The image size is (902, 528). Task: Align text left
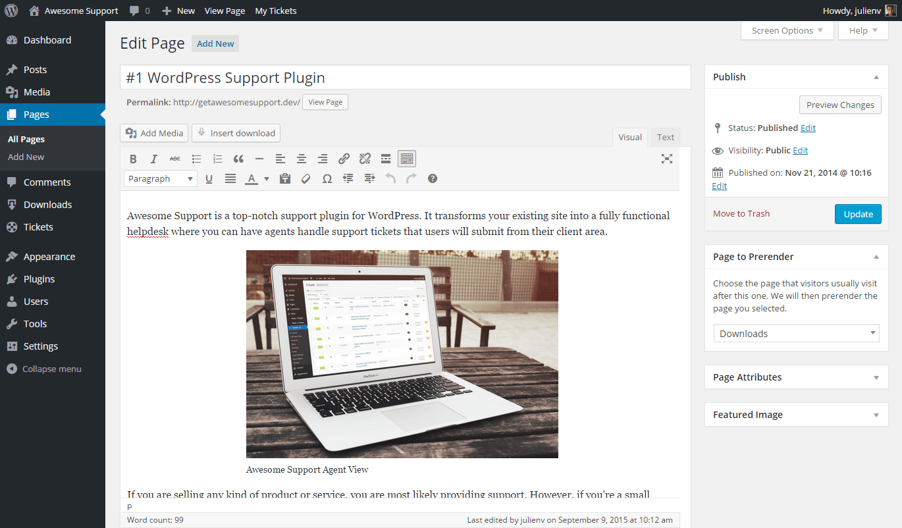click(x=280, y=159)
